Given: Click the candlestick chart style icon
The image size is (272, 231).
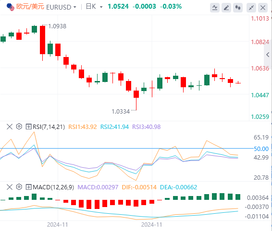Looking at the screenshot, I should [238, 8].
